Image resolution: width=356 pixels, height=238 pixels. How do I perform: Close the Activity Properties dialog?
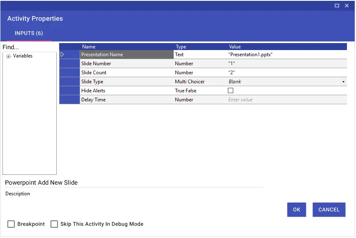pyautogui.click(x=347, y=5)
